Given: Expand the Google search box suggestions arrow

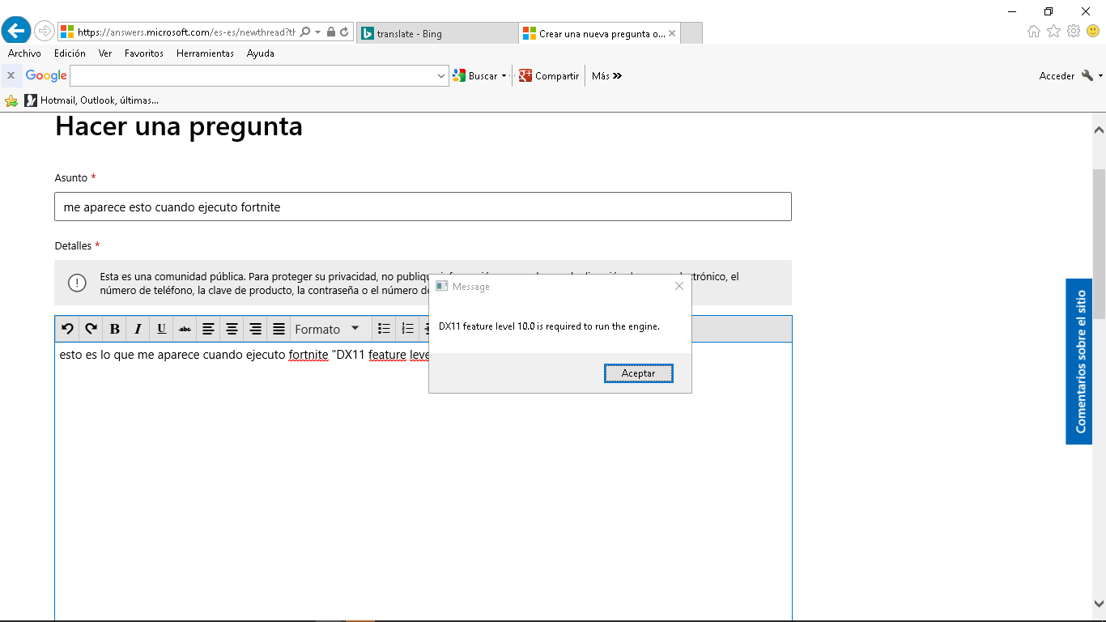Looking at the screenshot, I should click(442, 75).
